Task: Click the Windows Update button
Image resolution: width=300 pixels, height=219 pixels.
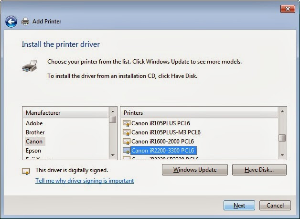Action: pyautogui.click(x=195, y=170)
